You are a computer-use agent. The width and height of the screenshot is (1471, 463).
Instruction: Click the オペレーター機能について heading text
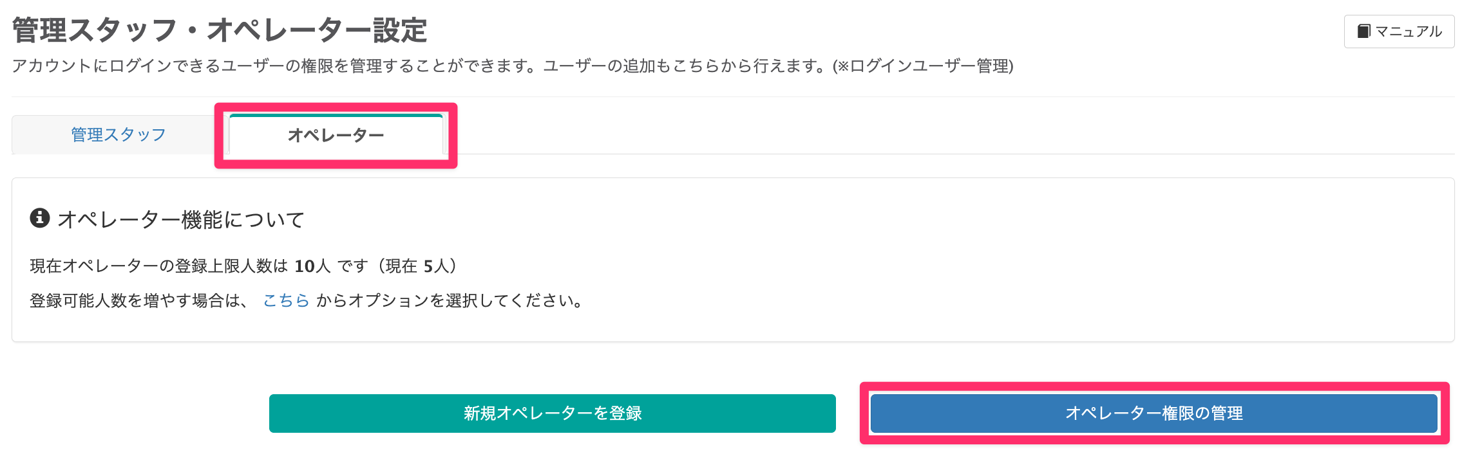click(181, 220)
